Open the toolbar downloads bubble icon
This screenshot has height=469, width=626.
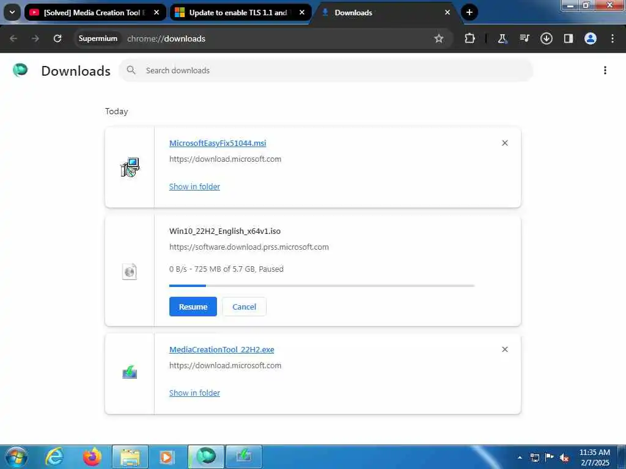(x=546, y=38)
